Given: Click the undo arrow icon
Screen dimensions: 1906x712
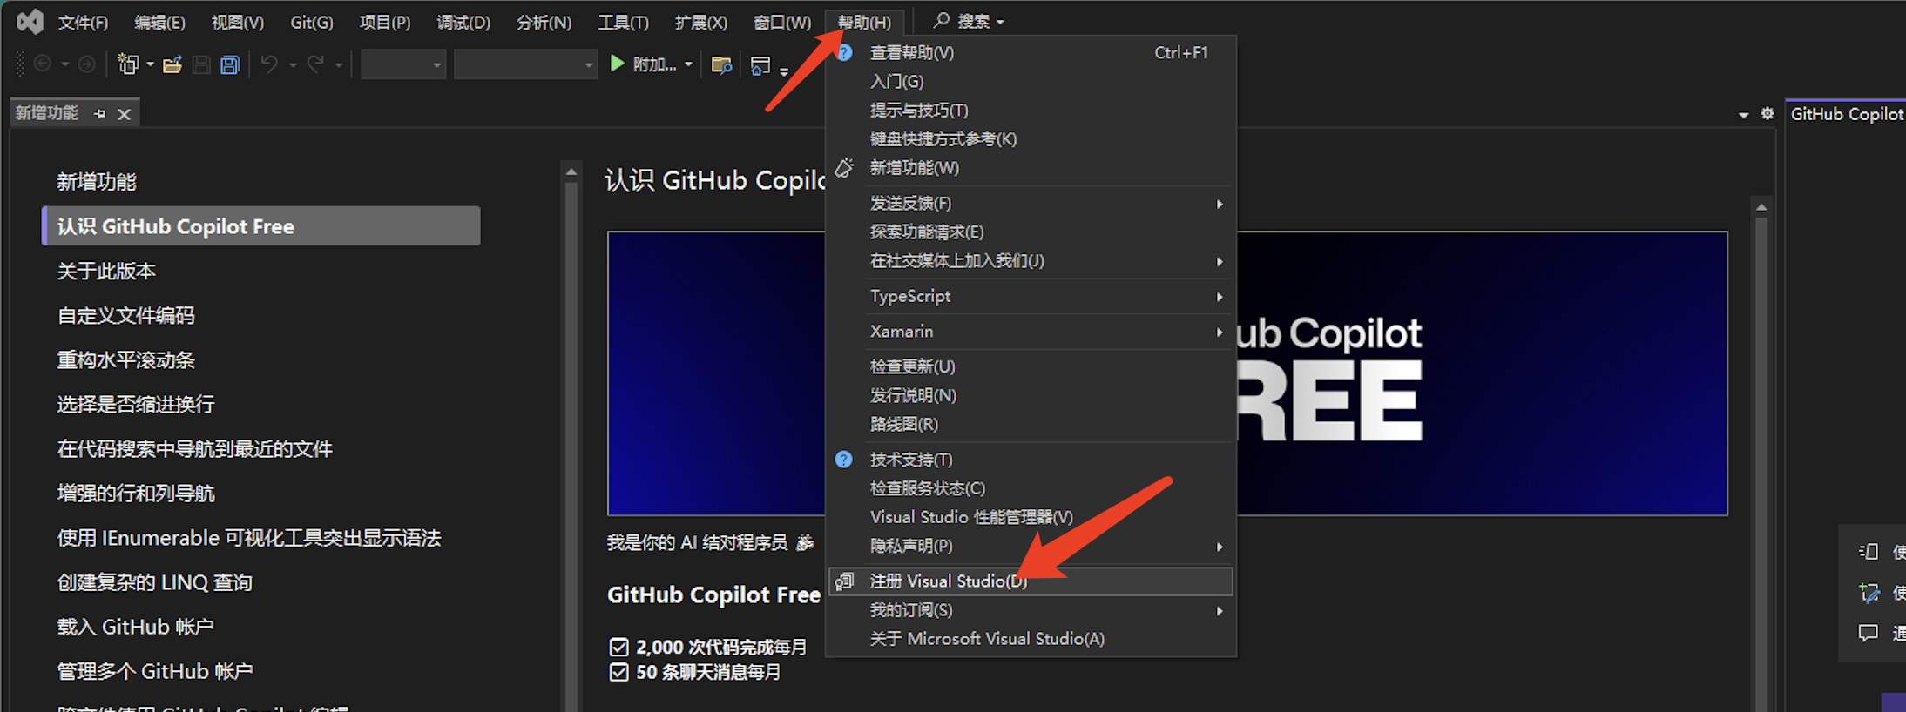Looking at the screenshot, I should coord(269,64).
